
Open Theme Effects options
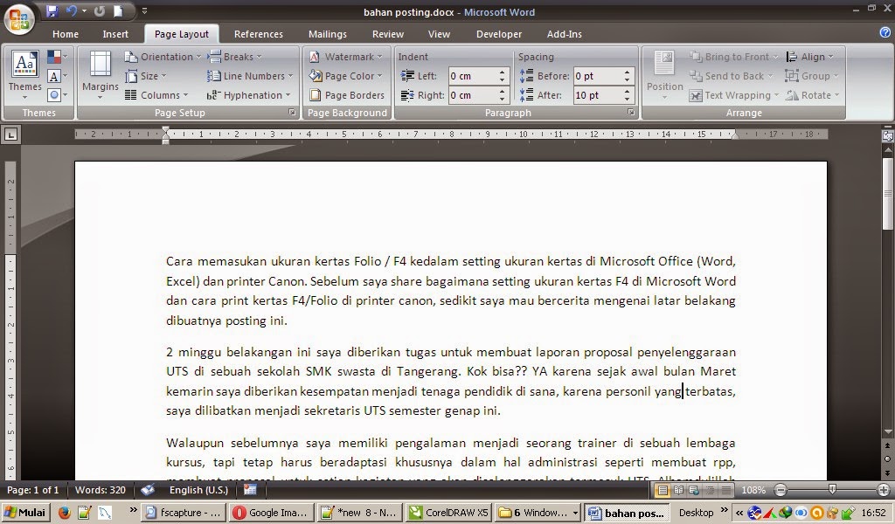click(x=57, y=94)
